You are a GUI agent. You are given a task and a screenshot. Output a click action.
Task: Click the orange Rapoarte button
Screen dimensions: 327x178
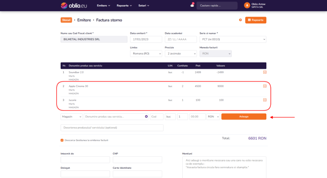click(256, 20)
